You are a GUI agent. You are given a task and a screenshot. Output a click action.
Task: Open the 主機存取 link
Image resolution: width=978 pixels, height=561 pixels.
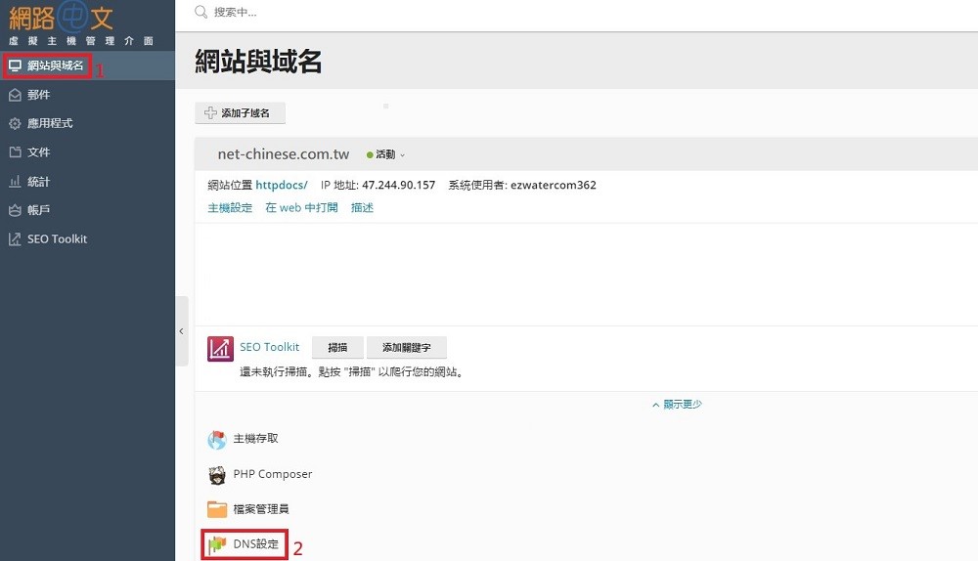pyautogui.click(x=255, y=438)
